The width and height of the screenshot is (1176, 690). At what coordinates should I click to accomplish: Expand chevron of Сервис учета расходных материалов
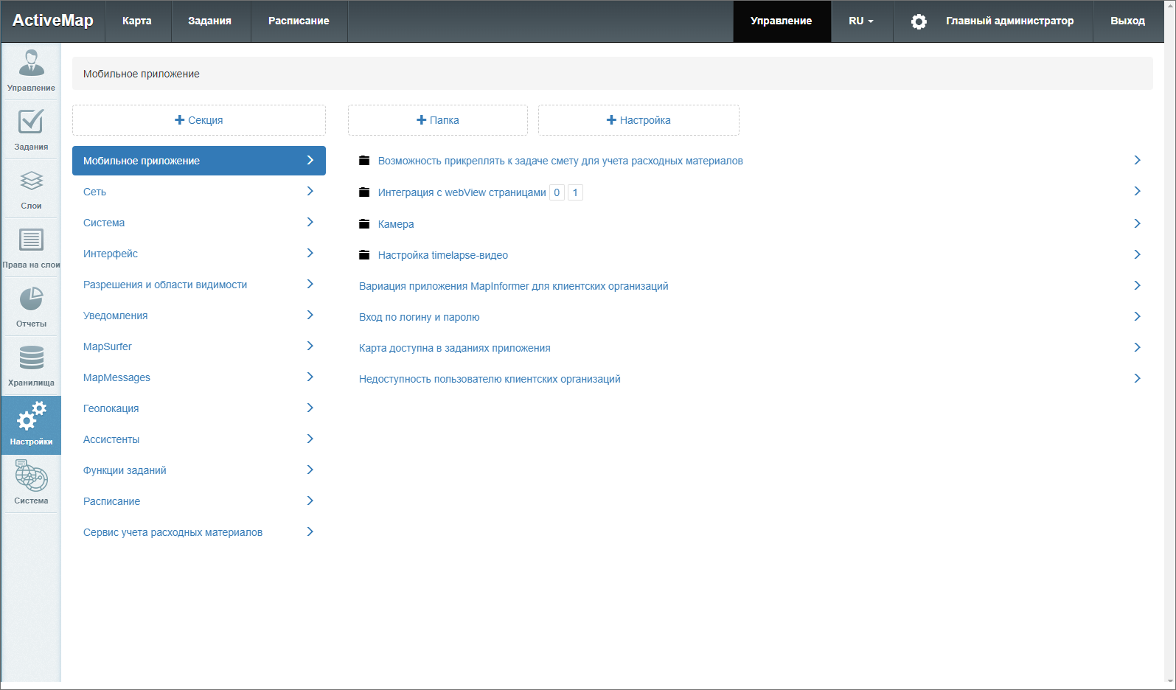(x=310, y=532)
